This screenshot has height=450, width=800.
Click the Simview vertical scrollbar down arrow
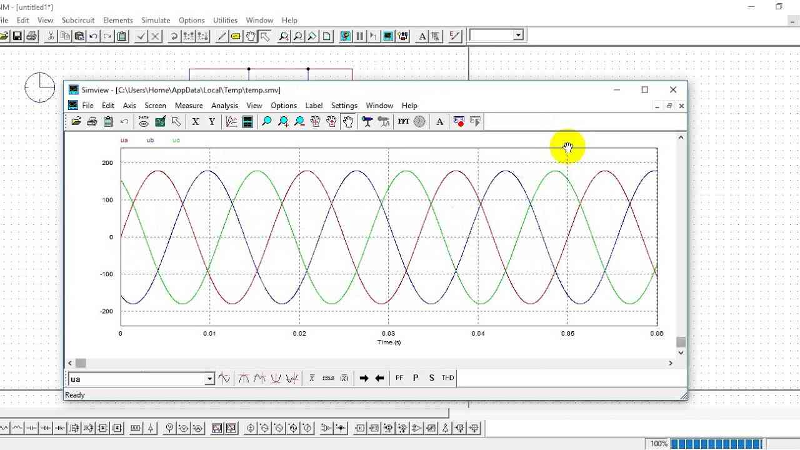tap(681, 353)
